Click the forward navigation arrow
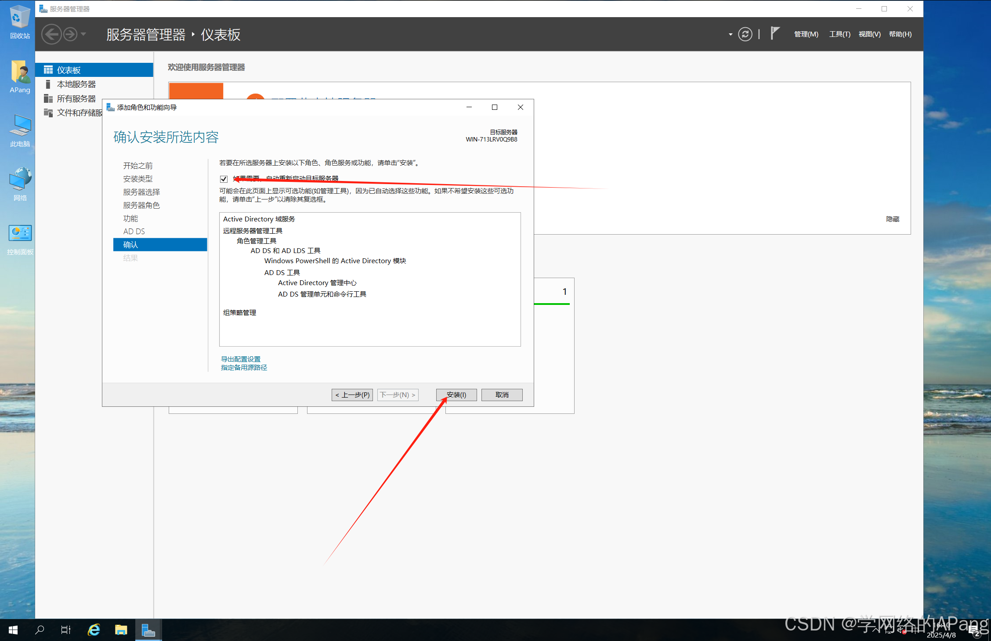991x641 pixels. (70, 34)
